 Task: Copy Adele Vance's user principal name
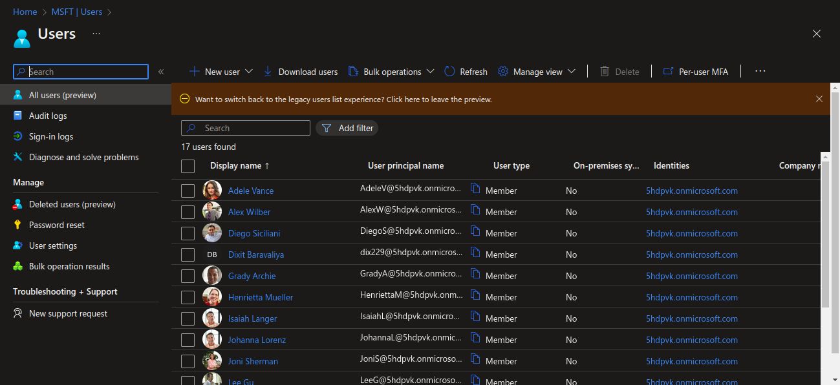tap(475, 188)
